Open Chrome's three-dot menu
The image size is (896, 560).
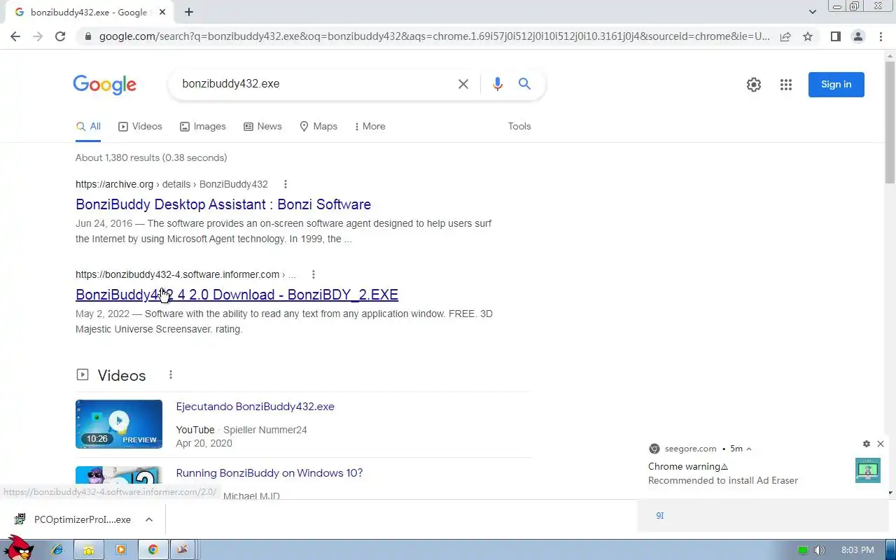(x=880, y=36)
